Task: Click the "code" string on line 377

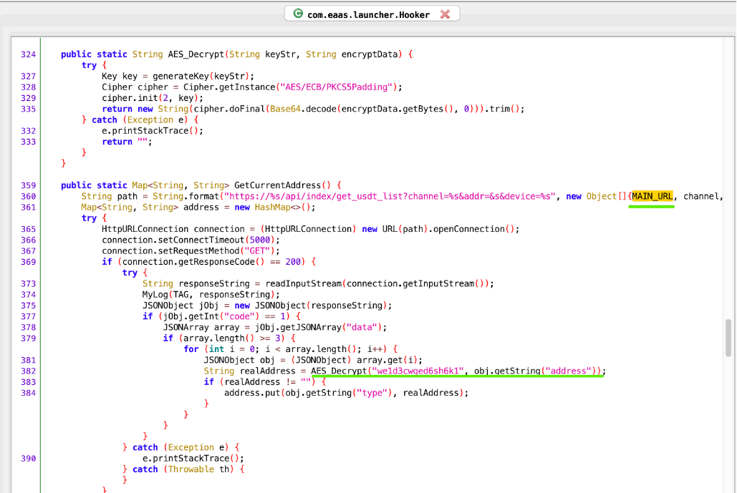Action: tap(240, 316)
